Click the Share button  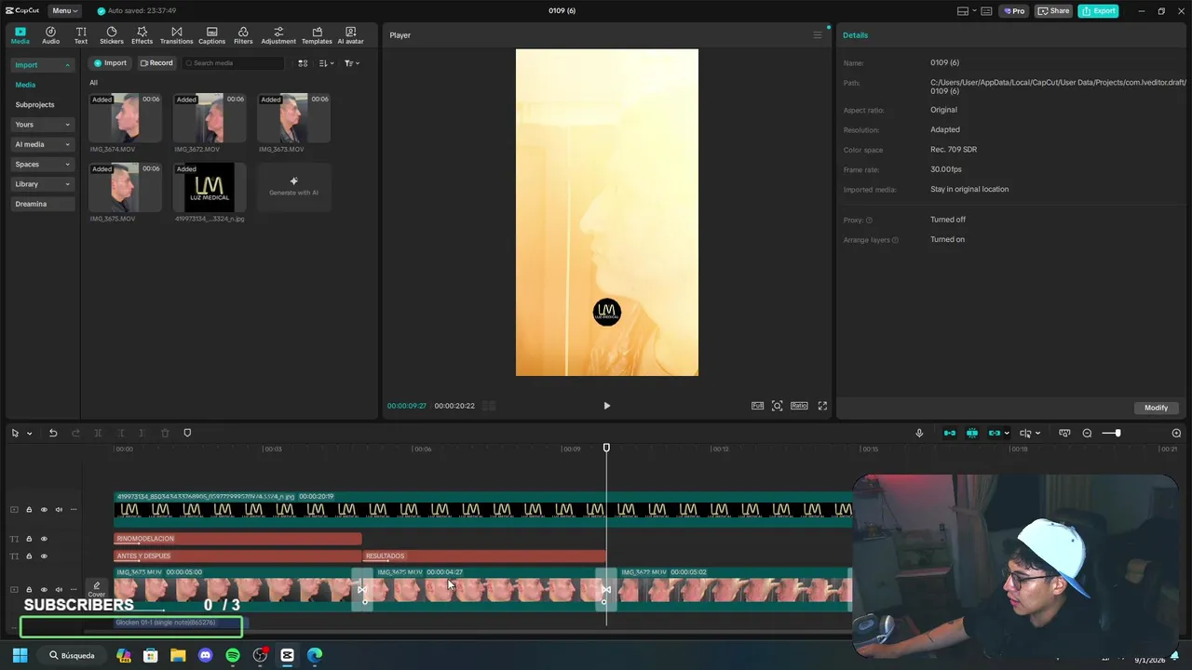pyautogui.click(x=1053, y=11)
